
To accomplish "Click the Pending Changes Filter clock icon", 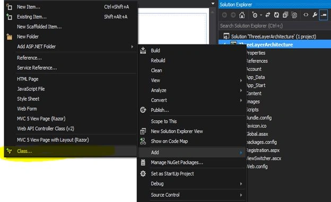I will [255, 15].
